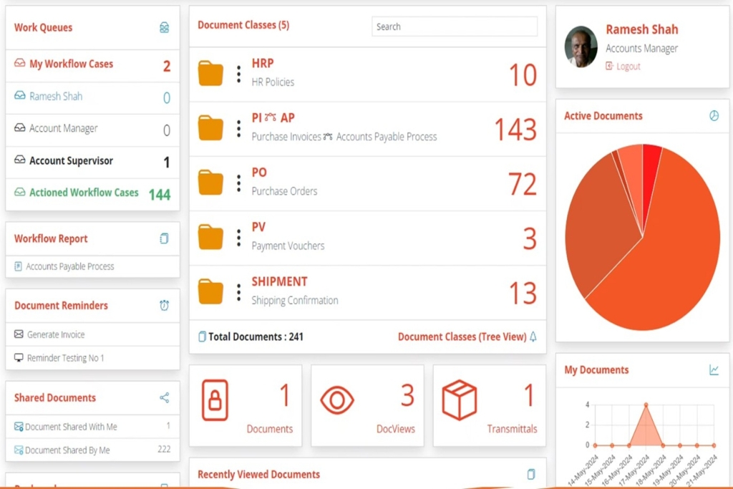Image resolution: width=733 pixels, height=489 pixels.
Task: Click the locked Documents icon tile
Action: [246, 405]
